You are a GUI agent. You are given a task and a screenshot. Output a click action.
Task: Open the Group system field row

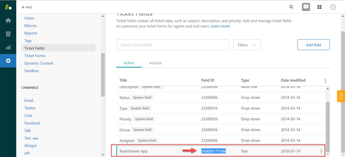pos(221,130)
